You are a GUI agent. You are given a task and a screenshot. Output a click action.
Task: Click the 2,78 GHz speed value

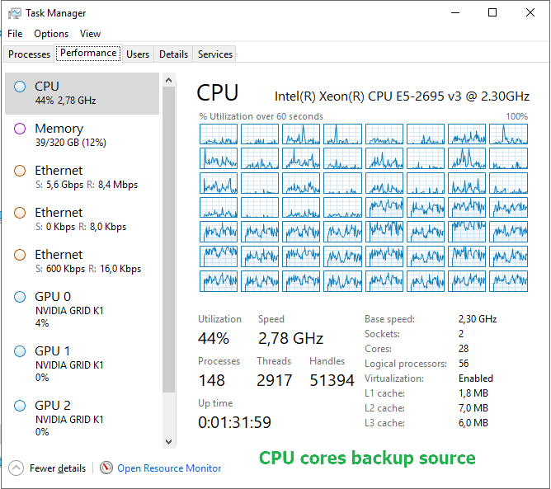pyautogui.click(x=290, y=339)
